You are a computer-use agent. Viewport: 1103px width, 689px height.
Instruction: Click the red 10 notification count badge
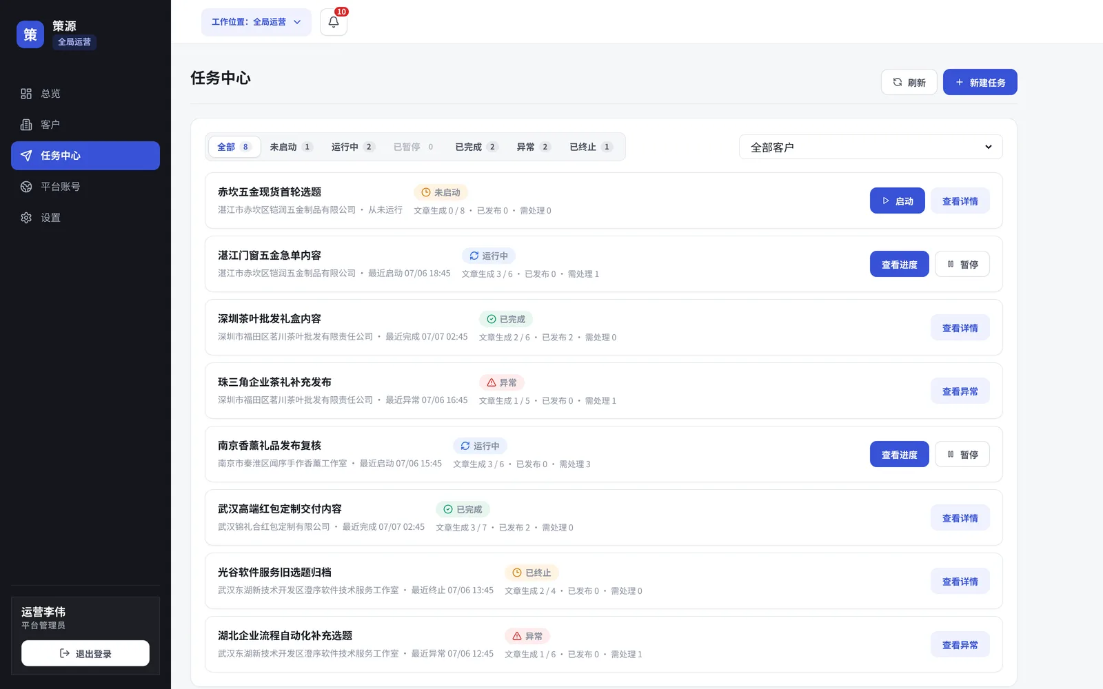point(341,12)
